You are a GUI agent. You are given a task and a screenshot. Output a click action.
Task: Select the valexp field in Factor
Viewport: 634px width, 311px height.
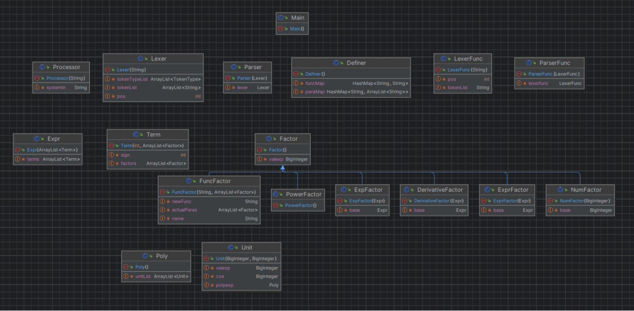[283, 159]
